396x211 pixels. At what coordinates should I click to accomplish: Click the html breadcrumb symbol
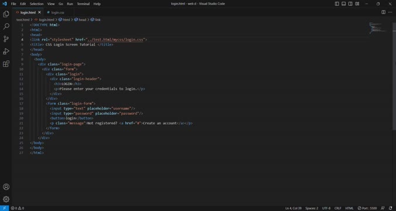coord(66,20)
